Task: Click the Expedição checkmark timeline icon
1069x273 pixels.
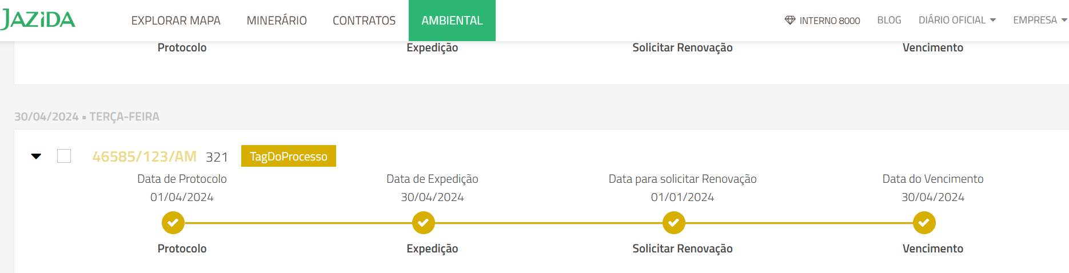Action: pos(423,223)
